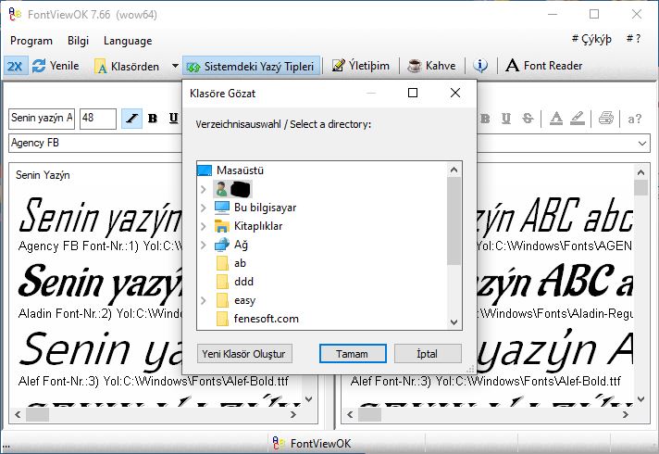Toggle bold in right pane
659x454 pixels.
[x=485, y=119]
